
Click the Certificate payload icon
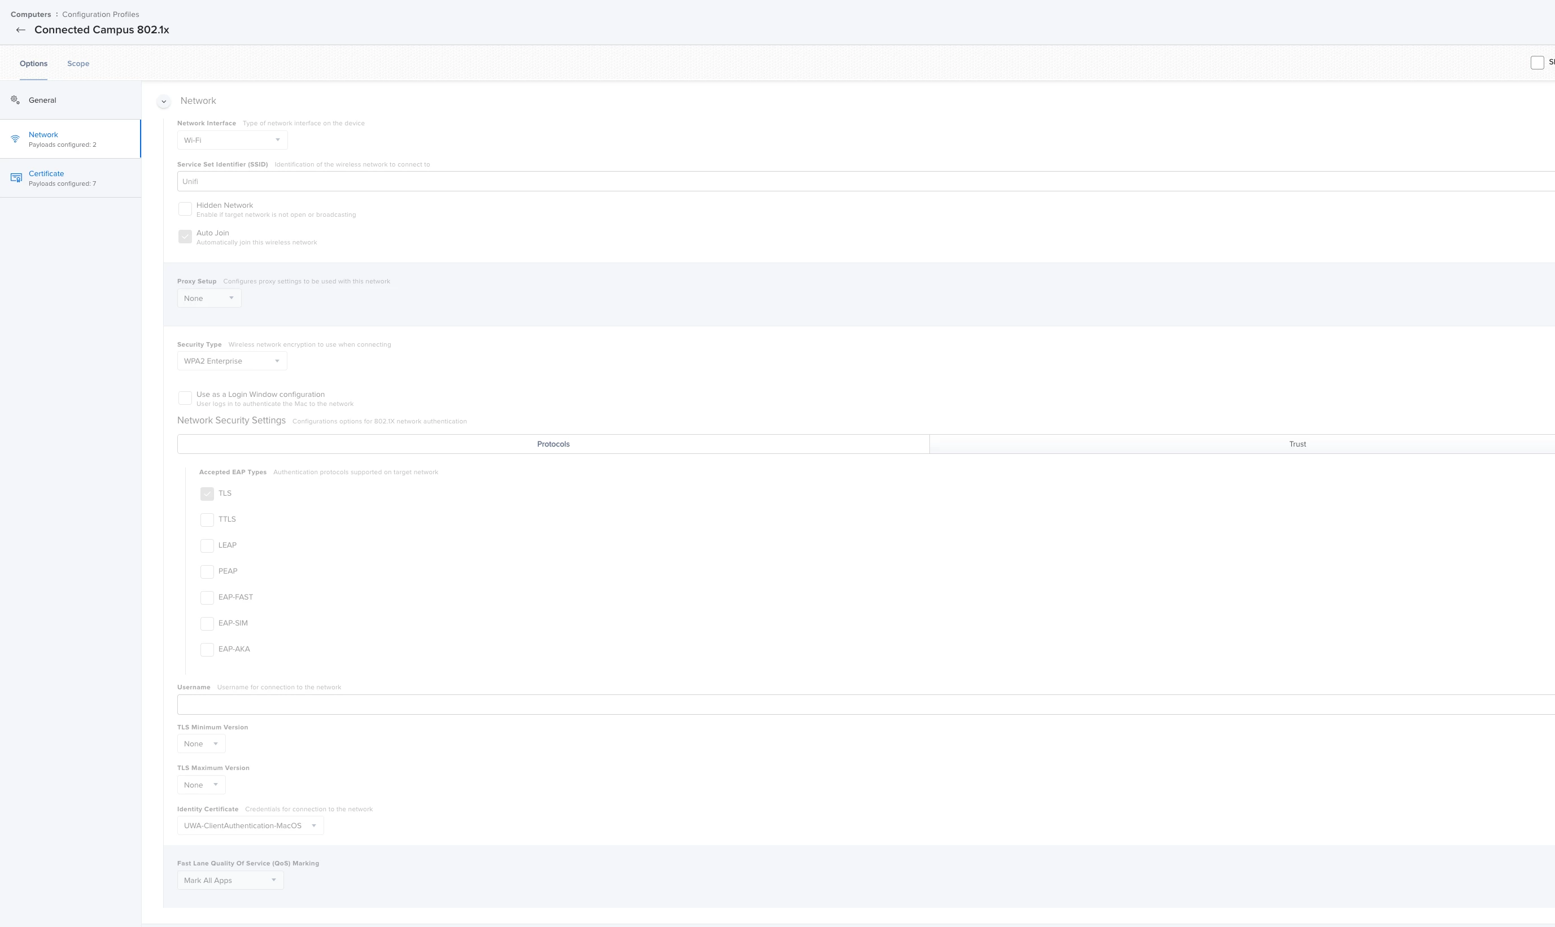(16, 178)
